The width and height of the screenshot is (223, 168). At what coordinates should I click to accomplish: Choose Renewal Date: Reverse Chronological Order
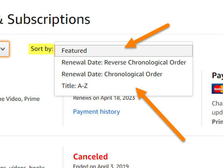point(123,63)
